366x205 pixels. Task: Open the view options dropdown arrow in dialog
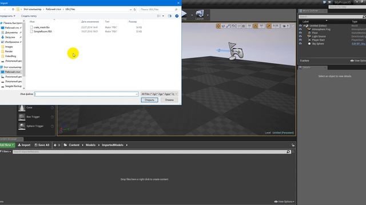(163, 16)
